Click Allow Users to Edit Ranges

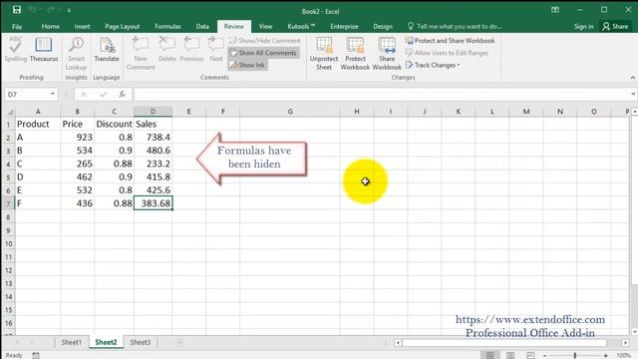447,53
